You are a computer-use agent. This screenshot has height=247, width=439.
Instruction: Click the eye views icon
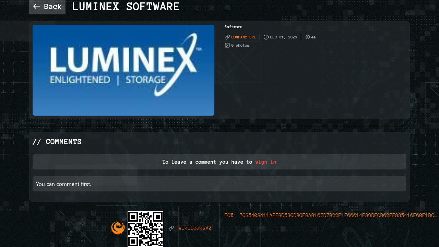coord(307,37)
